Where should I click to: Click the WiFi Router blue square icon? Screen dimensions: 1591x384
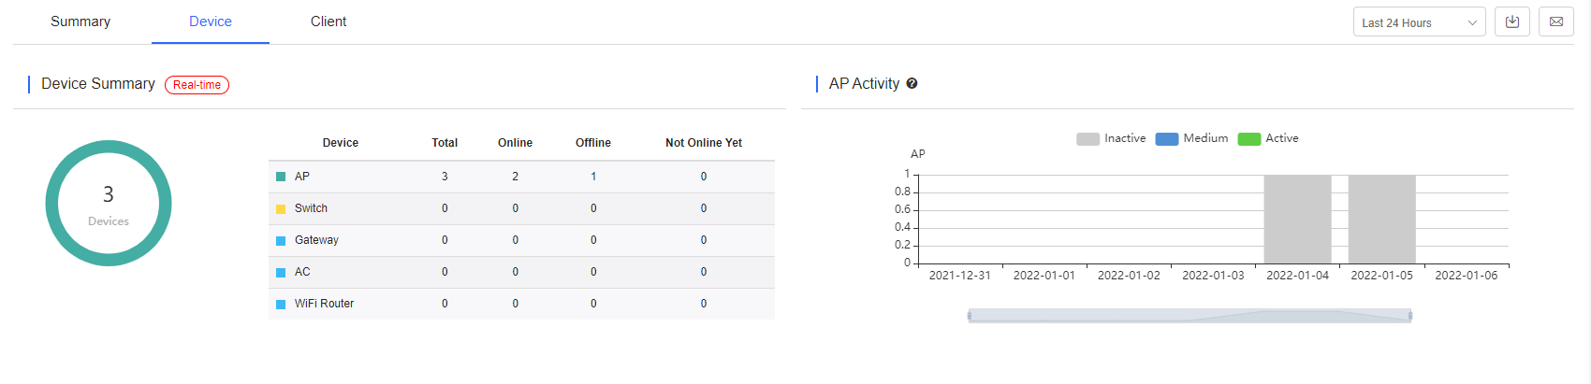pos(281,304)
